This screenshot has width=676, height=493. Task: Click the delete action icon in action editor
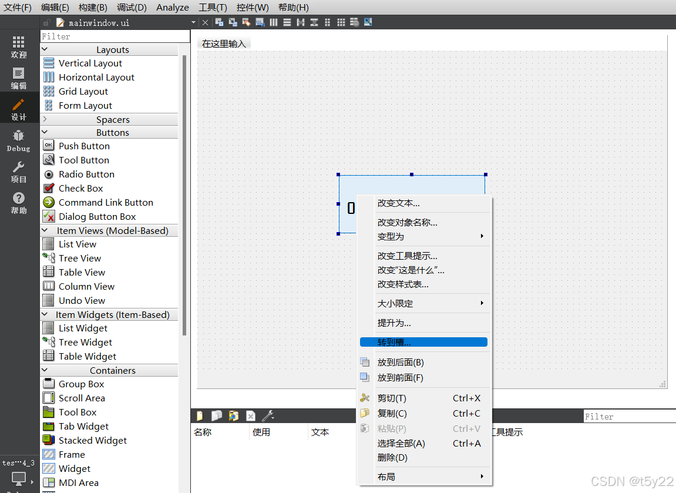[x=250, y=416]
